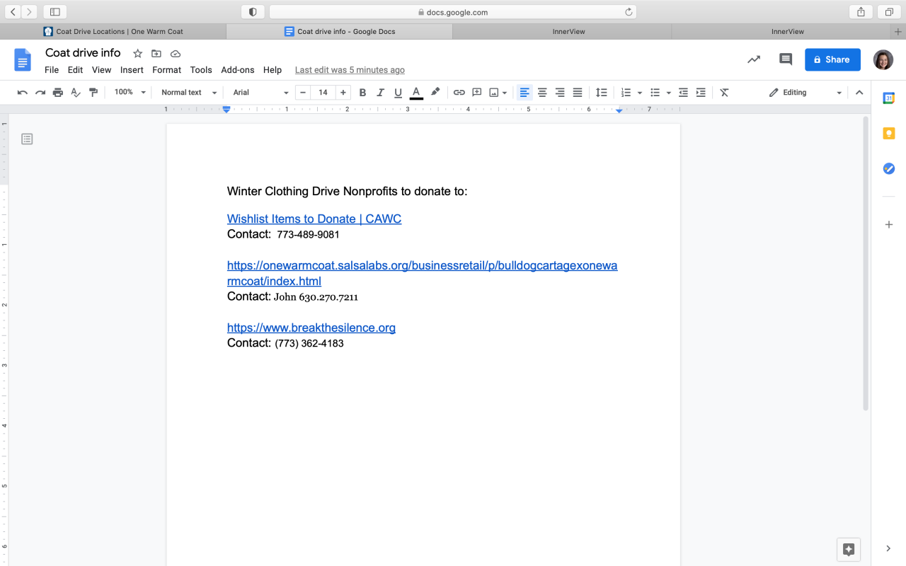Screen dimensions: 906x566
Task: Select the Paint format roller icon
Action: (93, 93)
